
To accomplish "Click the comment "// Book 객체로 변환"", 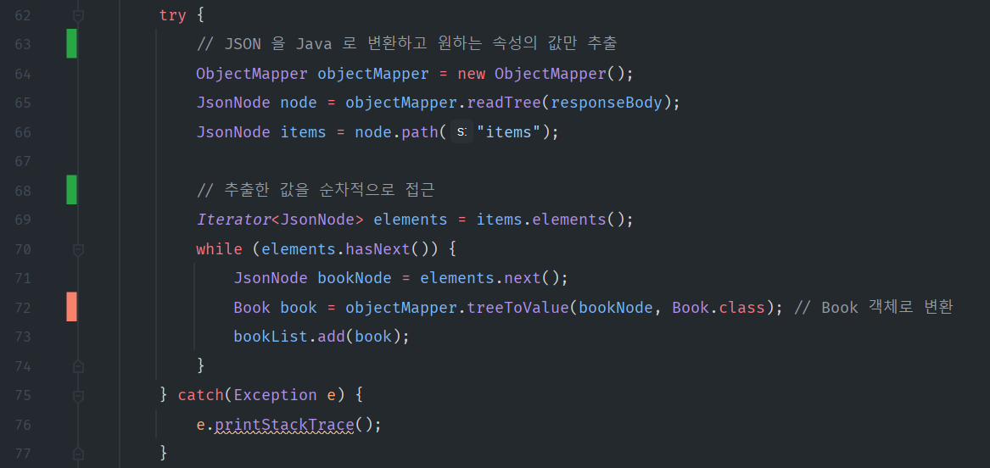I will pos(873,307).
